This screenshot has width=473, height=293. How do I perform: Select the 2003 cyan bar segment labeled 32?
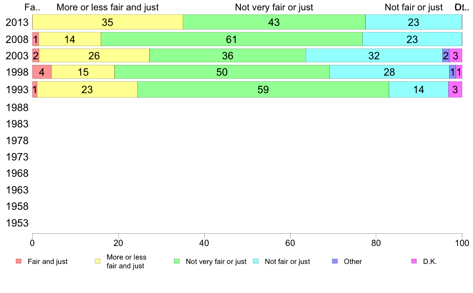(x=374, y=55)
